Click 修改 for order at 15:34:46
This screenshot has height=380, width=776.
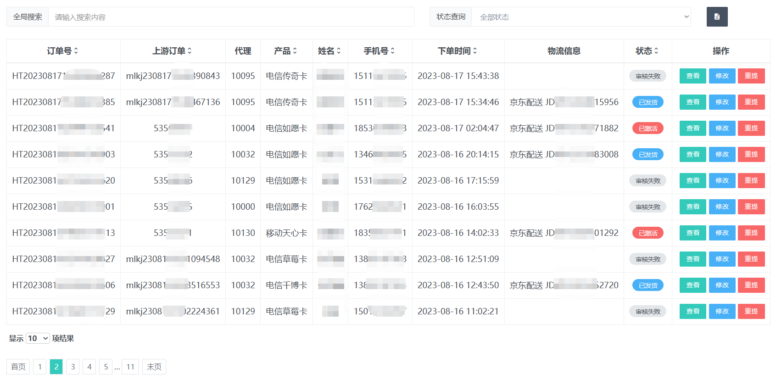722,102
